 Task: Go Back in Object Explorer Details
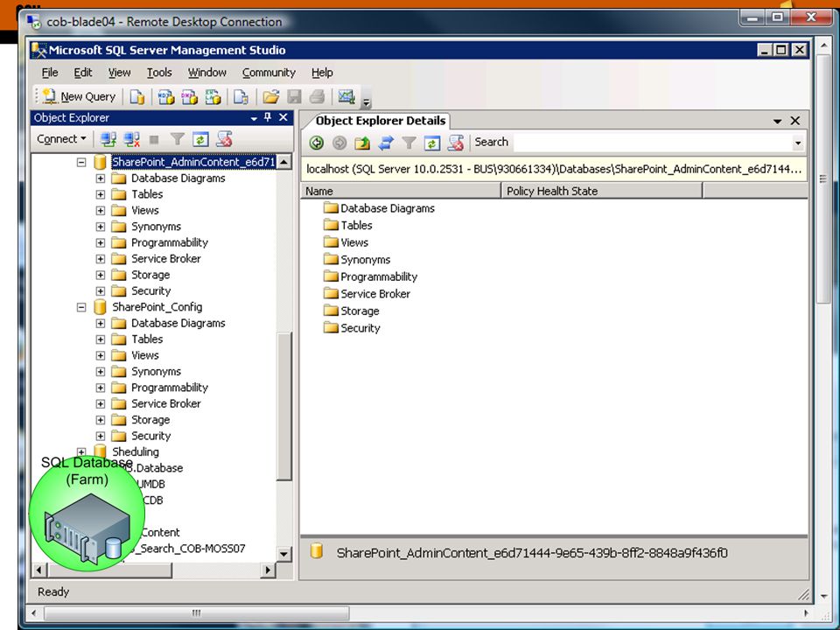pyautogui.click(x=317, y=143)
